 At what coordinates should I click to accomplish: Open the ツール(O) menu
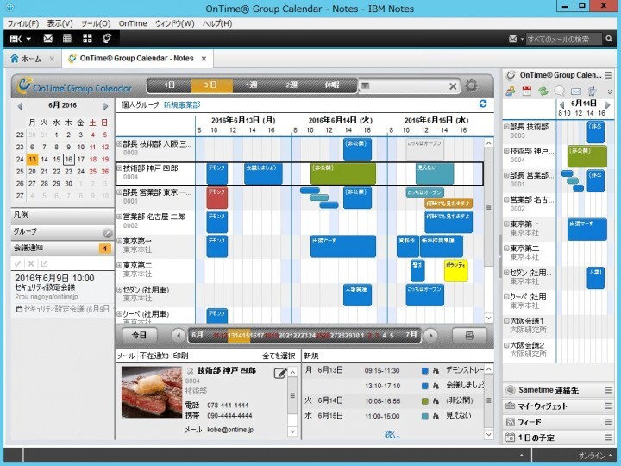(x=94, y=23)
